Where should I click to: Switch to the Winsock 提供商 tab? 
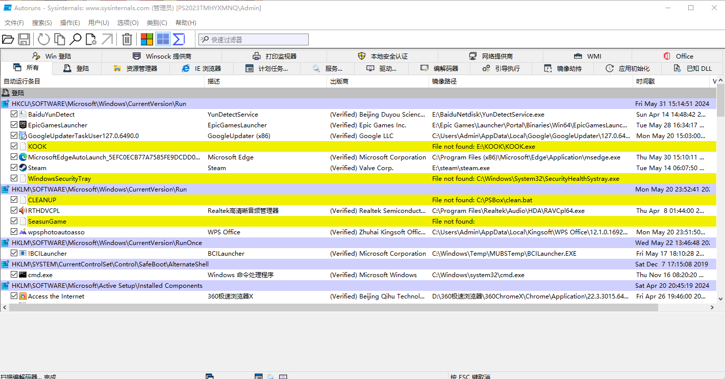(x=162, y=56)
